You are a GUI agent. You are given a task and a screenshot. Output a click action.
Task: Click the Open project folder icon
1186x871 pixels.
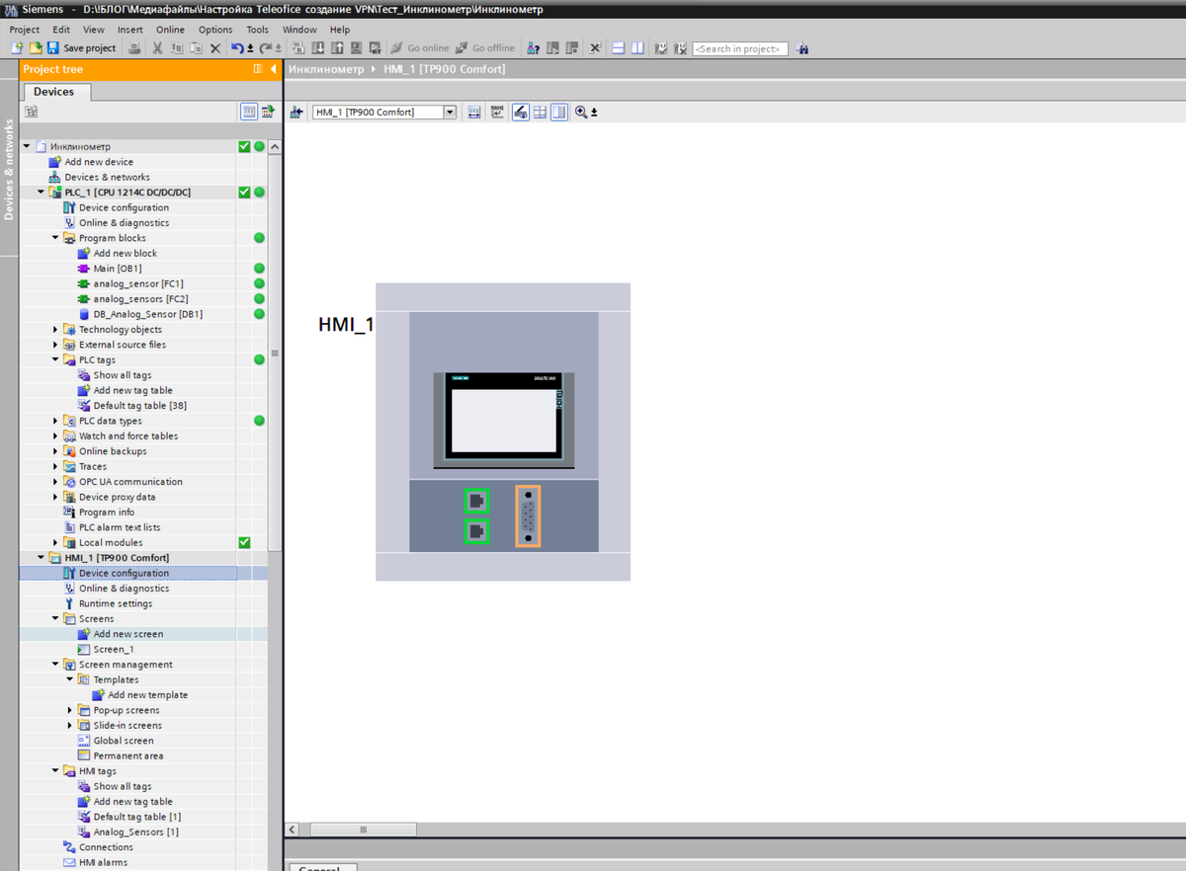[35, 47]
